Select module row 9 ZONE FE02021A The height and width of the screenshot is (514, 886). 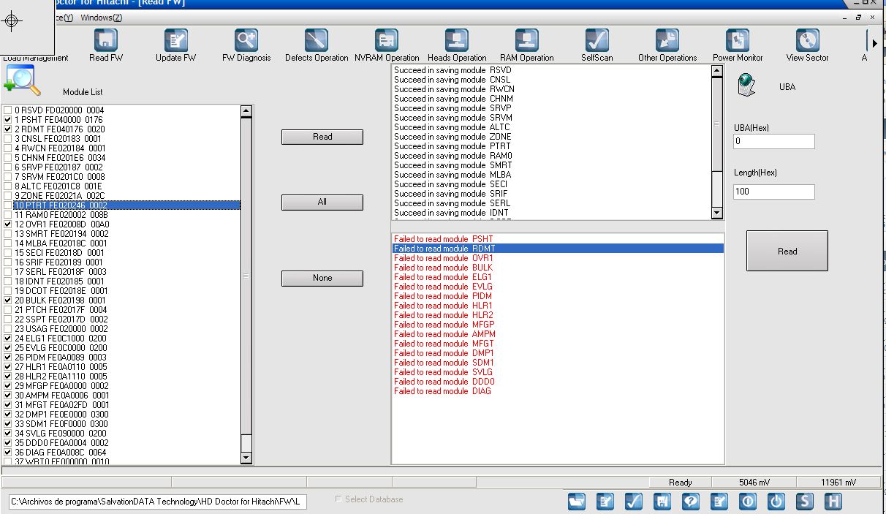point(126,195)
